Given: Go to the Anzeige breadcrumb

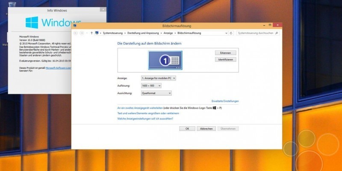Looking at the screenshot, I should pos(168,33).
